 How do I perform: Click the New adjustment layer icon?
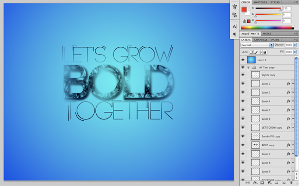click(x=270, y=183)
